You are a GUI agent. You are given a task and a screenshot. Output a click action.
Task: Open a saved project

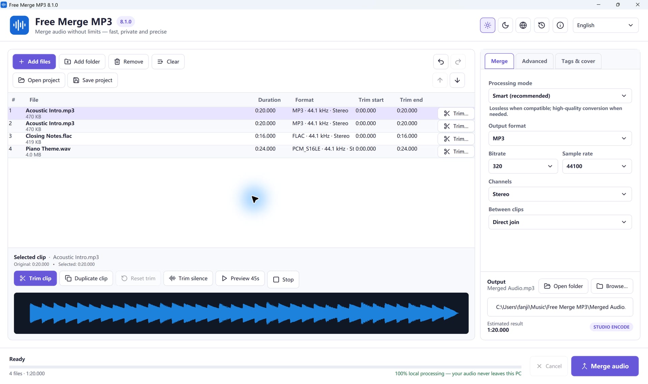coord(39,80)
